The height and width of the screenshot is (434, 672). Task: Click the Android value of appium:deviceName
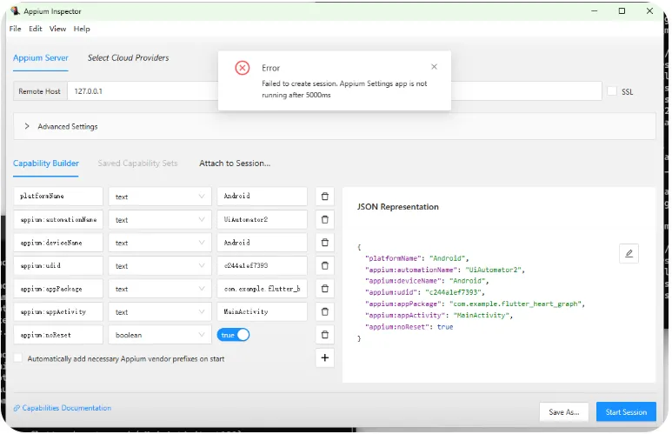click(262, 243)
